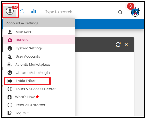Open the owl mascot avatar notifications
Image resolution: width=146 pixels, height=119 pixels.
coord(135,12)
